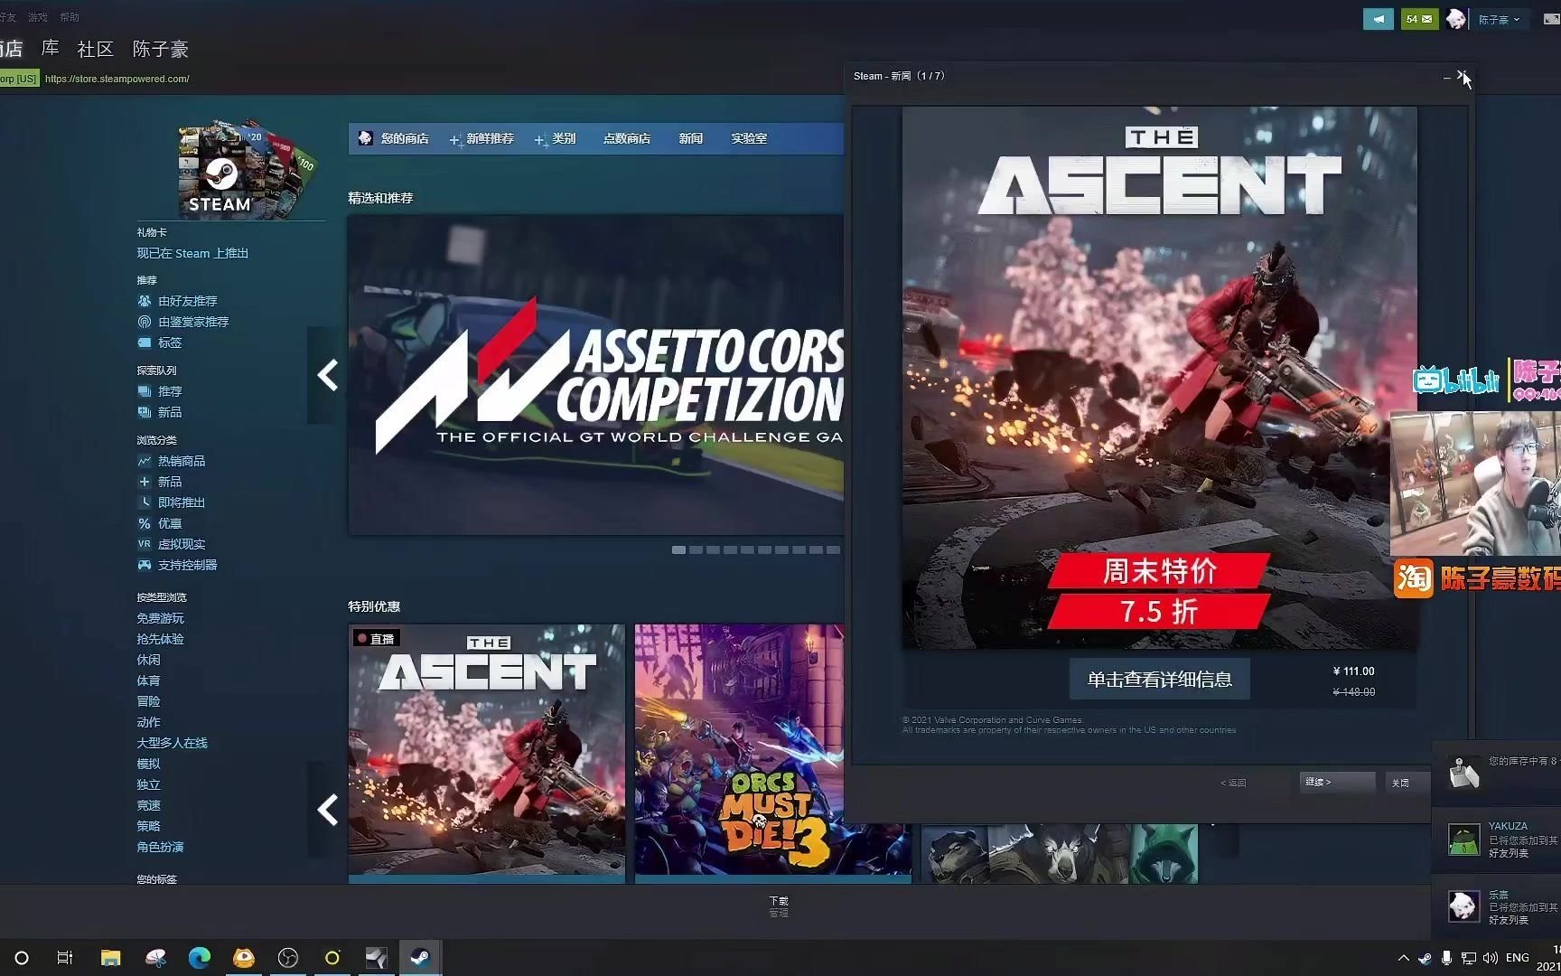Open the discovery queue 推荐 icon
The width and height of the screenshot is (1561, 976).
click(x=145, y=391)
